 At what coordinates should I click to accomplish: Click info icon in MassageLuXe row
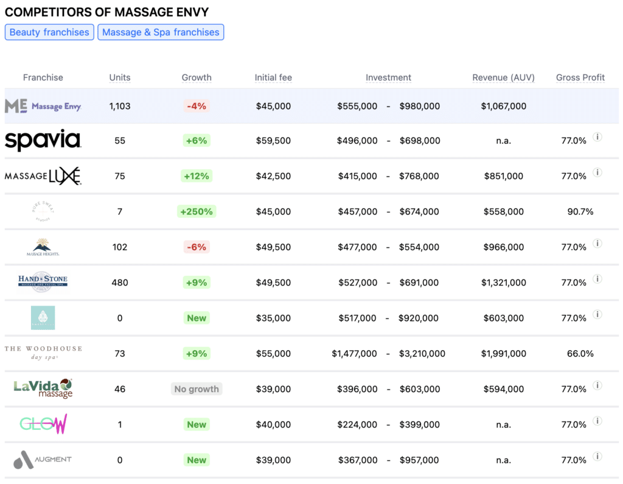(x=597, y=172)
